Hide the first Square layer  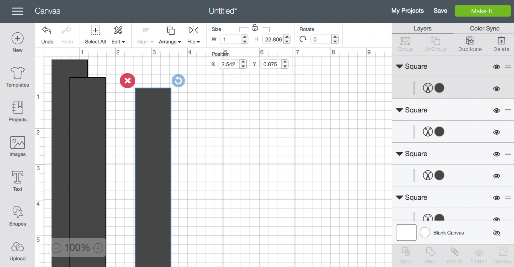pos(496,66)
